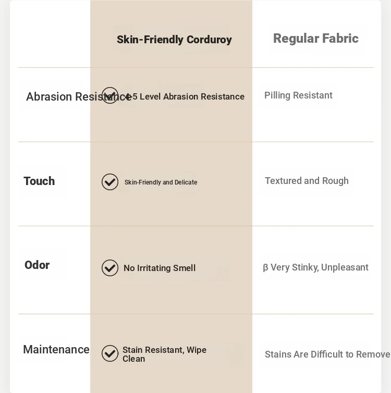Select the Skin-Friendly Corduroy column header
391x393 pixels.
(x=174, y=40)
